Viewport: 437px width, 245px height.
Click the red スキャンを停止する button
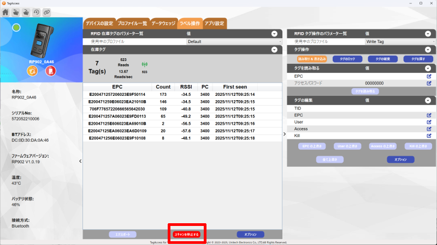[x=187, y=234]
